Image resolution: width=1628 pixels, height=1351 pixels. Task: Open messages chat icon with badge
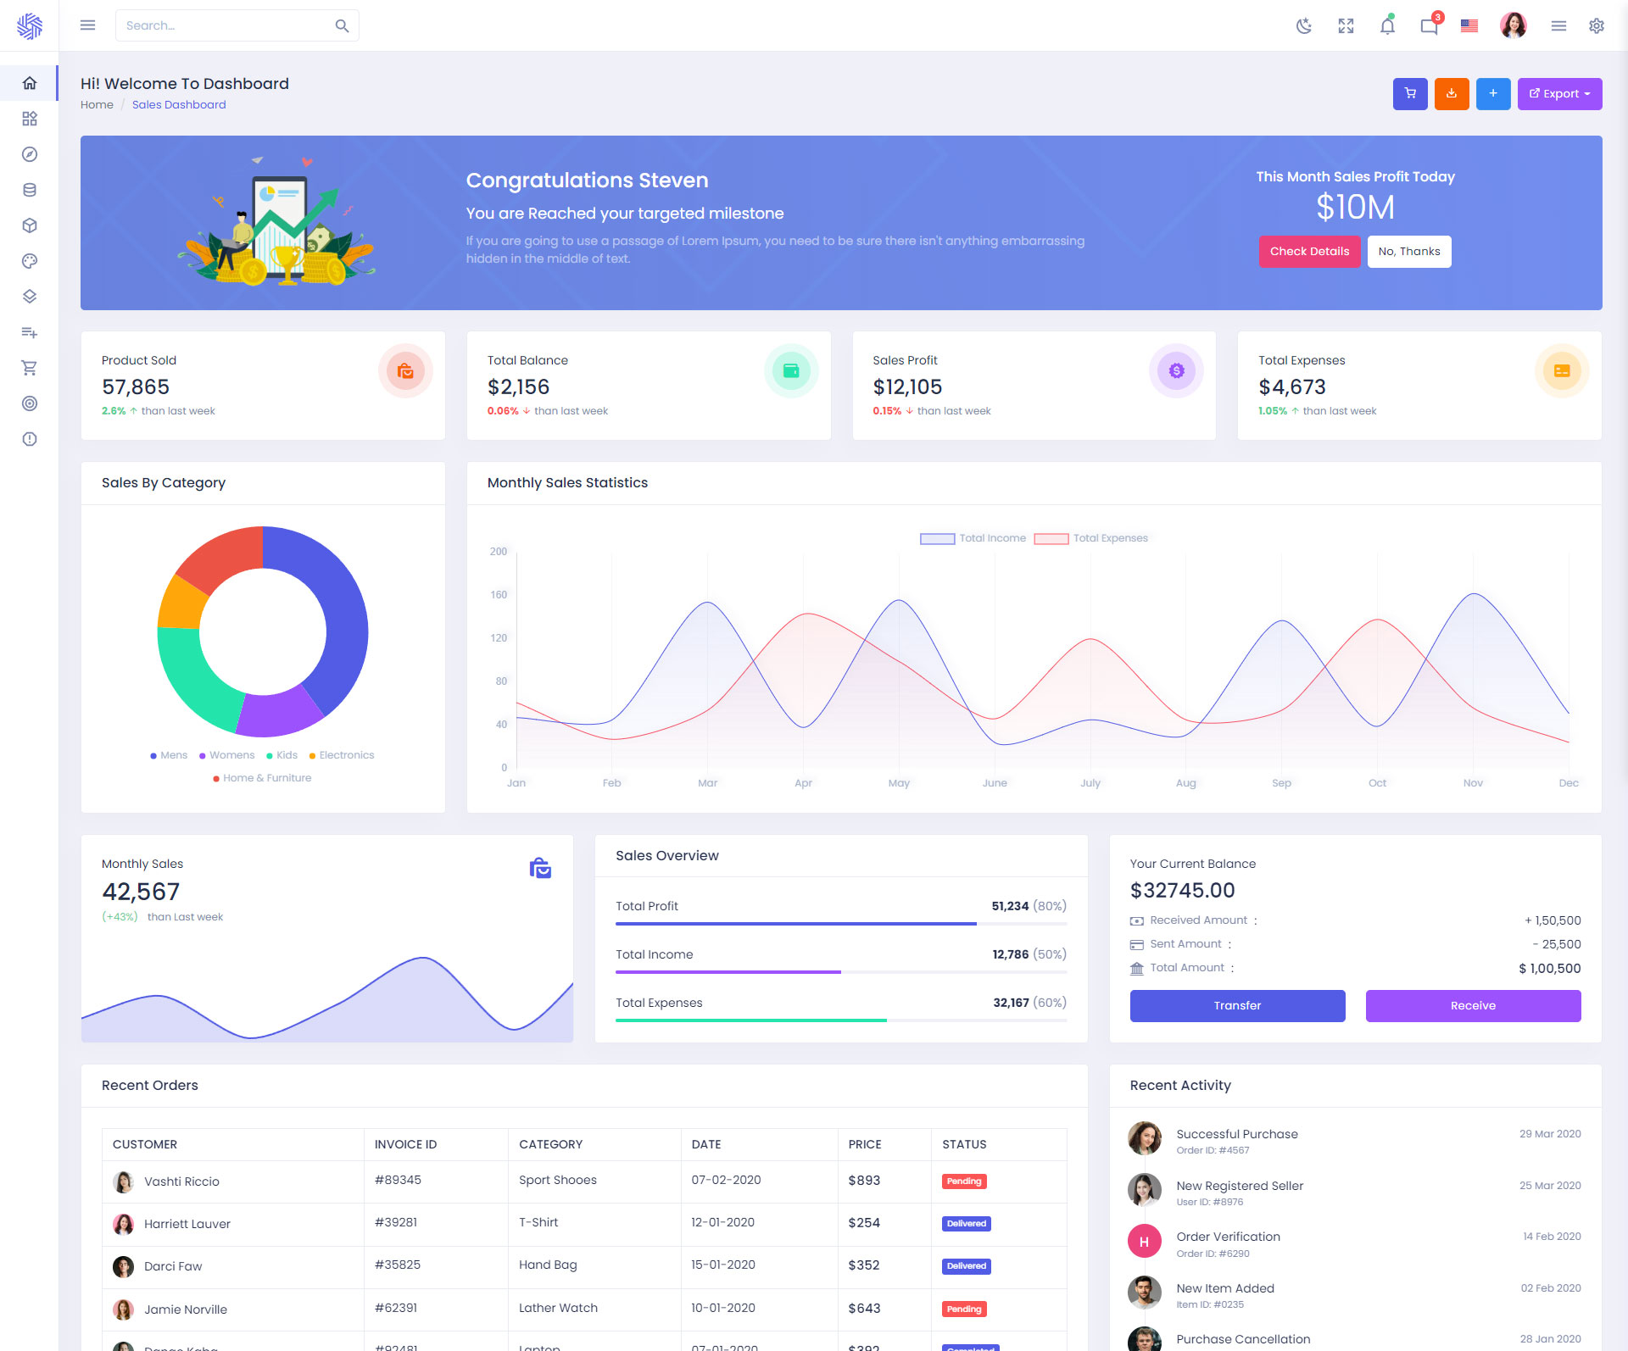(1429, 25)
